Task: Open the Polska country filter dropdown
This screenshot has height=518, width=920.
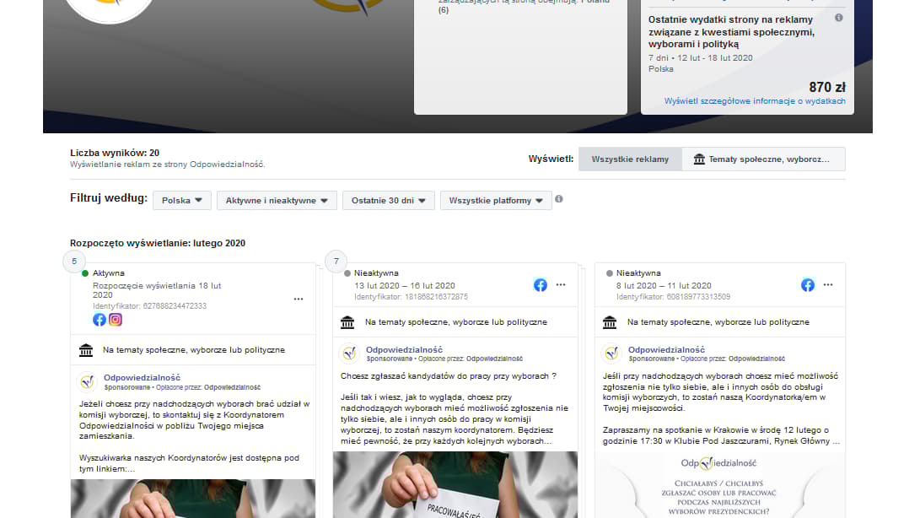Action: pos(182,200)
